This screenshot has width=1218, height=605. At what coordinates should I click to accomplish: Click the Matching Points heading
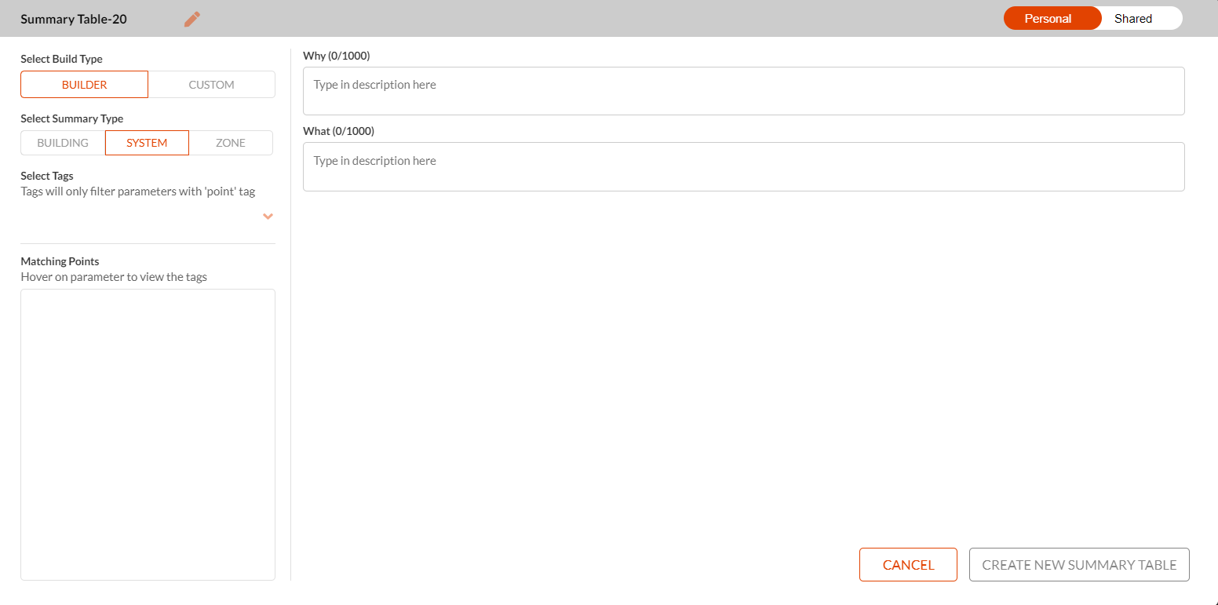(60, 261)
